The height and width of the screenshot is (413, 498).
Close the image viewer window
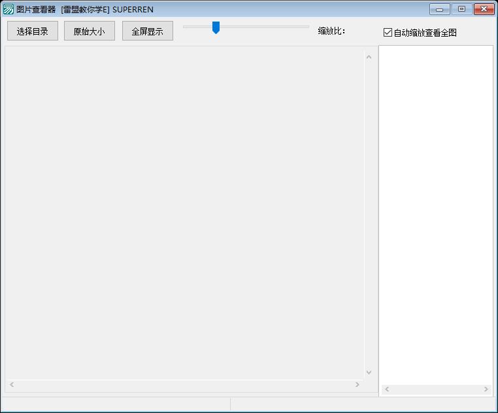(484, 9)
